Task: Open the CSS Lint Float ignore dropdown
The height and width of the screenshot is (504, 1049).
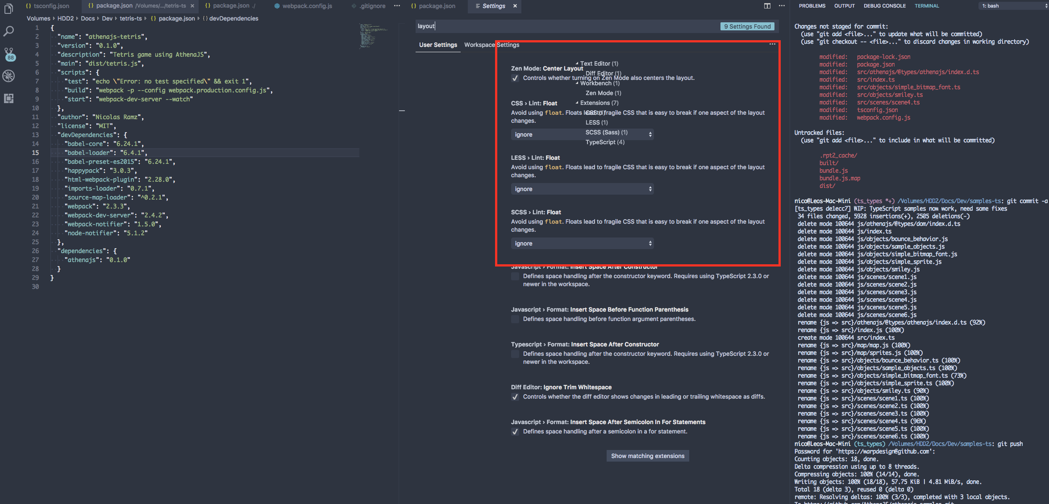Action: [x=582, y=134]
